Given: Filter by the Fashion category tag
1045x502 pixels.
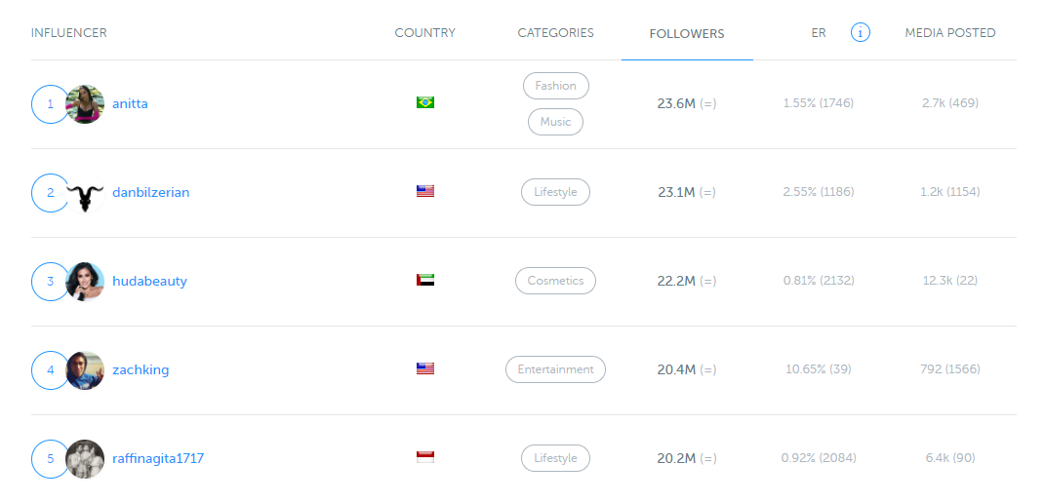Looking at the screenshot, I should 556,86.
